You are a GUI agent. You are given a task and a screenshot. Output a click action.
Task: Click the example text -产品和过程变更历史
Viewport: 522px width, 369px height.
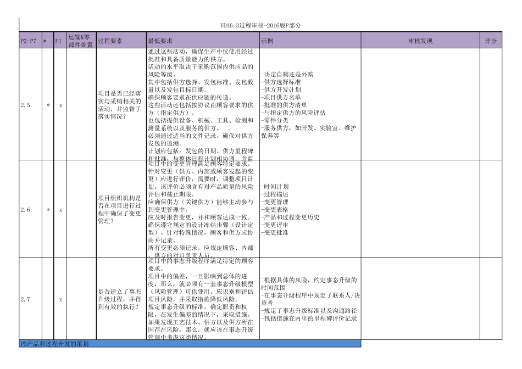(x=290, y=216)
